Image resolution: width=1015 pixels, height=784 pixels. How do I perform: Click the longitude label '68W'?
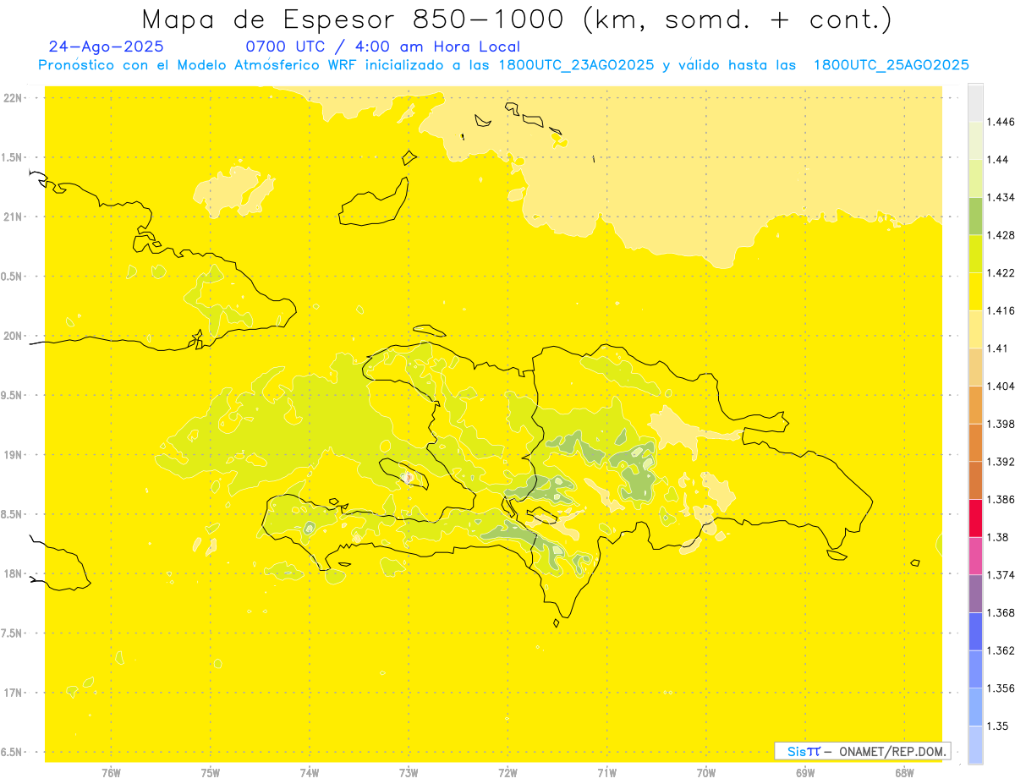[904, 773]
